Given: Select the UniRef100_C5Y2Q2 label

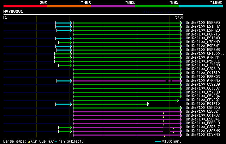Looking at the screenshot, I should (x=203, y=100).
